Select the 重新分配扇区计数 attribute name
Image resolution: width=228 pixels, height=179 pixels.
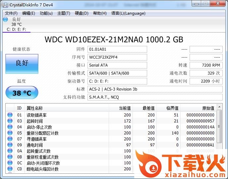tap(42, 133)
